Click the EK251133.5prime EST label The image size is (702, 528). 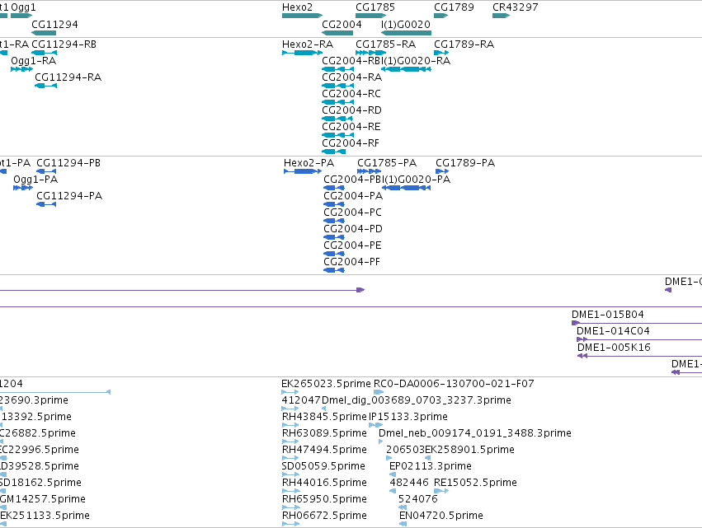(45, 516)
